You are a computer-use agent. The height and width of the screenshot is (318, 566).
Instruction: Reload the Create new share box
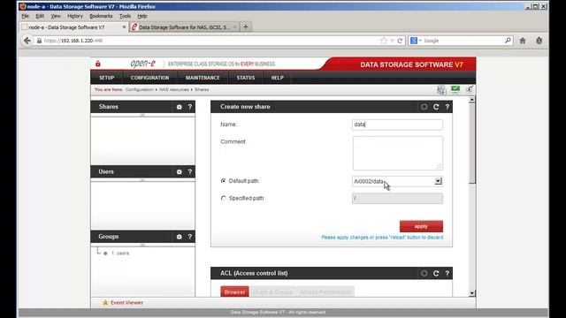(x=436, y=107)
